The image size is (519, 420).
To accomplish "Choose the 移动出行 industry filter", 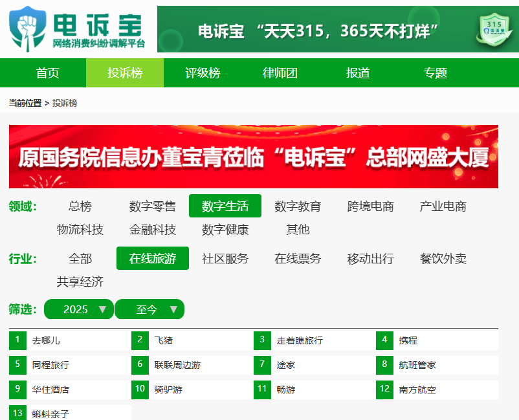I will click(370, 258).
